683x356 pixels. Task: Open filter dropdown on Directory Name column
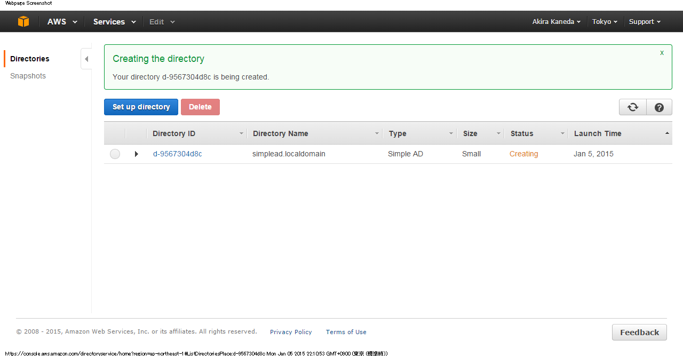[377, 133]
